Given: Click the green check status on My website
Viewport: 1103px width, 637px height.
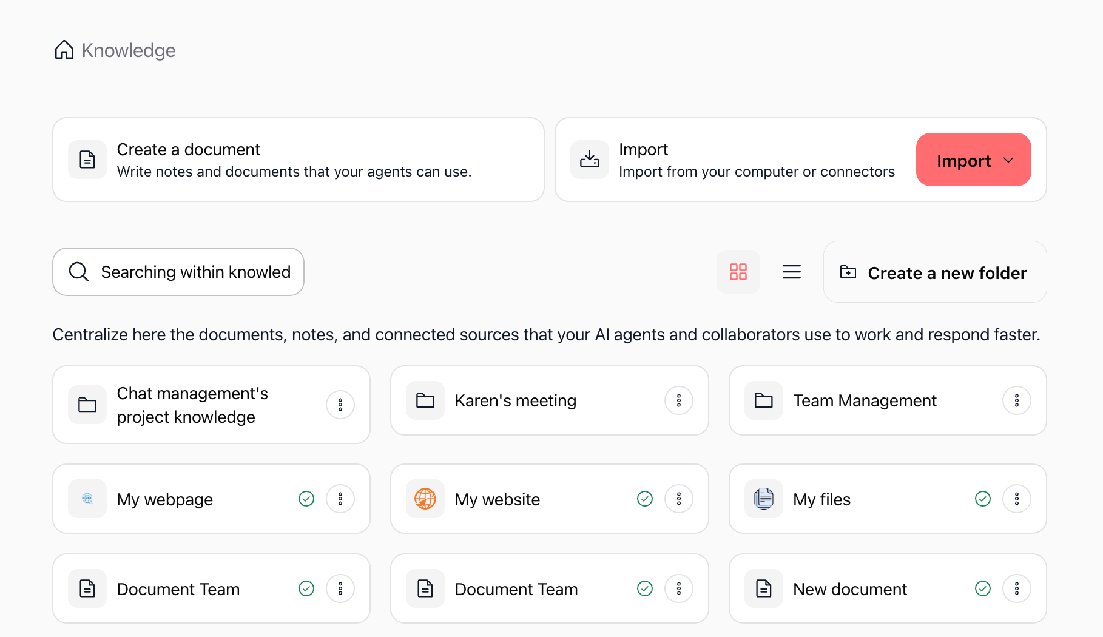Looking at the screenshot, I should coord(645,499).
